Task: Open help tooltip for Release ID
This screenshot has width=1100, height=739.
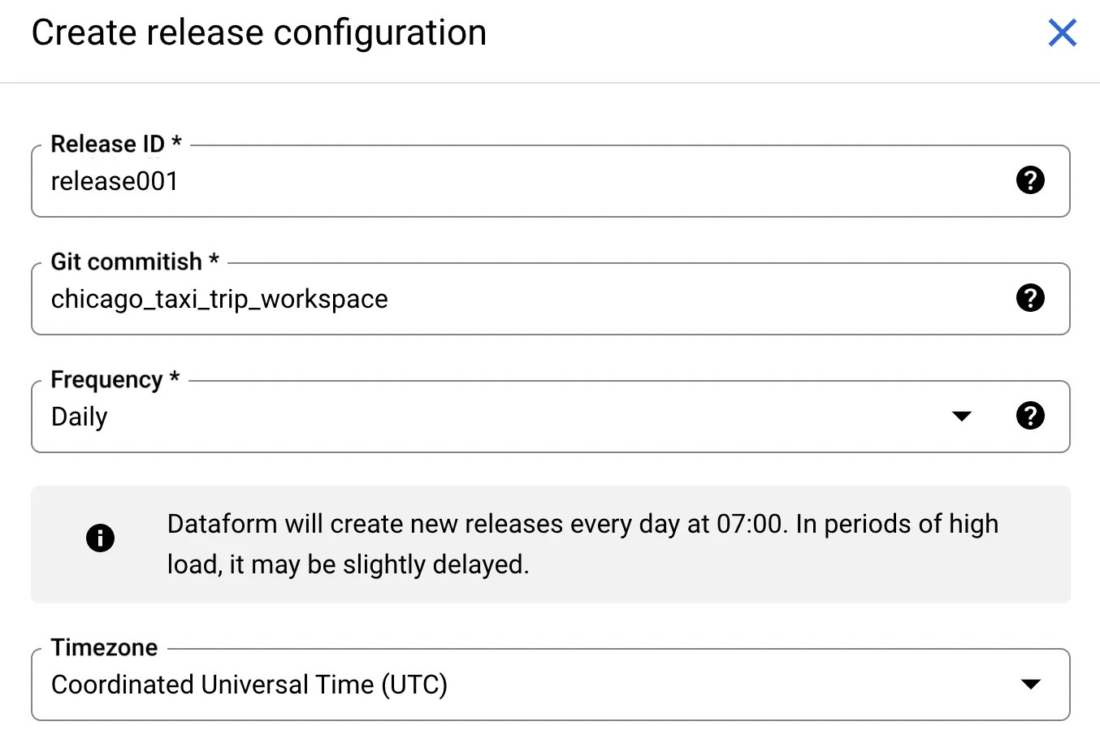Action: coord(1030,180)
